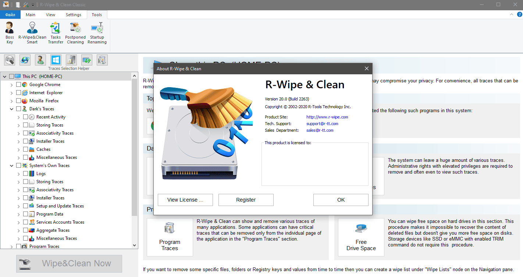Viewport: 523px width, 277px height.
Task: Open the quick access toolbar dropdown arrow
Action: (x=33, y=5)
